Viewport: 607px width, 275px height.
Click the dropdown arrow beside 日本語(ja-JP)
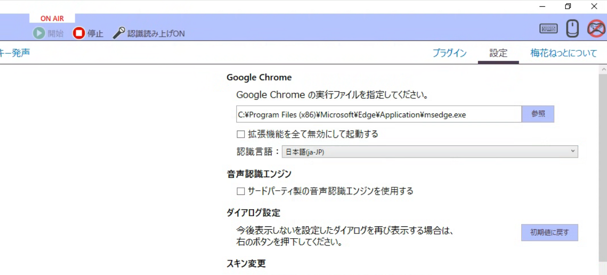coord(572,152)
